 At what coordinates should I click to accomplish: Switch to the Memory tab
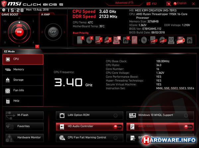(x=23, y=70)
